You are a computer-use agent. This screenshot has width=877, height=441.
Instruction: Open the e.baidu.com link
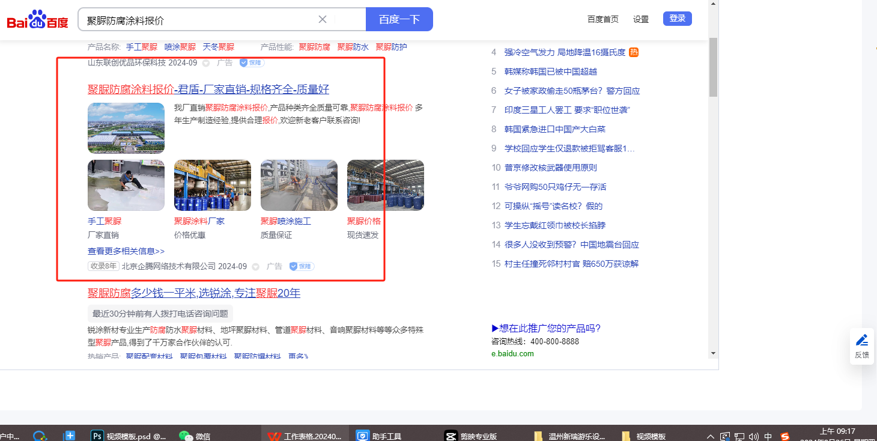pyautogui.click(x=512, y=353)
